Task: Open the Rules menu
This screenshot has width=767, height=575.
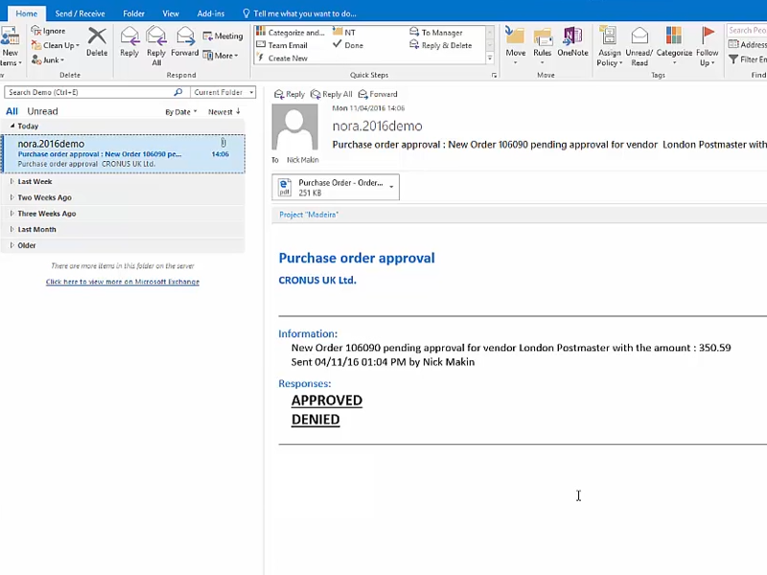Action: (x=543, y=45)
